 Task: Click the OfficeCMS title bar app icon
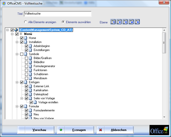(x=4, y=4)
